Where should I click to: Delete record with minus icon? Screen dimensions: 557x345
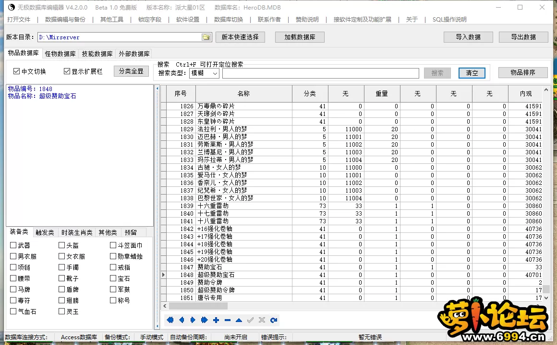click(227, 320)
